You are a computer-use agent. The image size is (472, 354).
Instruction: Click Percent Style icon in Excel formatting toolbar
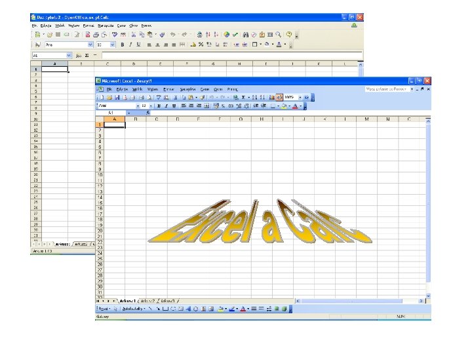tap(223, 106)
